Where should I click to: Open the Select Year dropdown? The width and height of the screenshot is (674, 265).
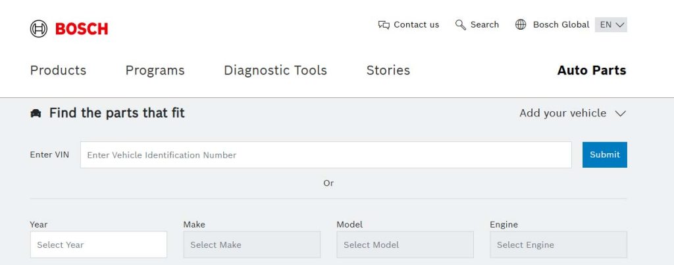(x=99, y=245)
